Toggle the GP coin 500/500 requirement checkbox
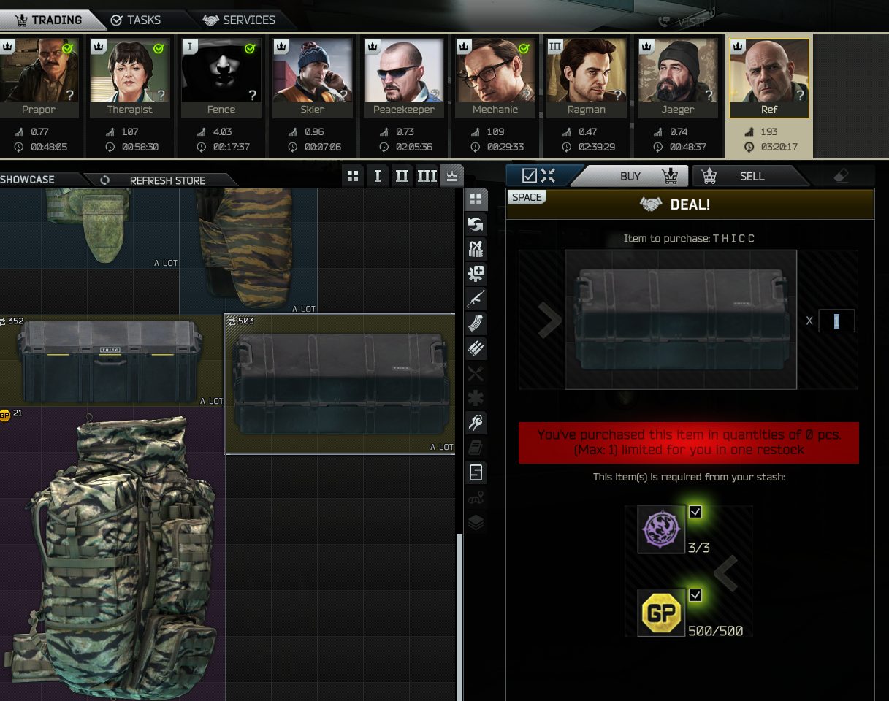The height and width of the screenshot is (701, 889). click(695, 595)
